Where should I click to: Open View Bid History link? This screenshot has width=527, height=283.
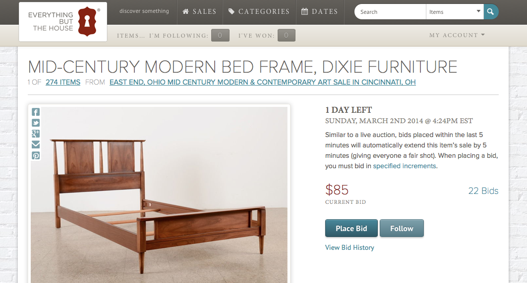pos(350,247)
